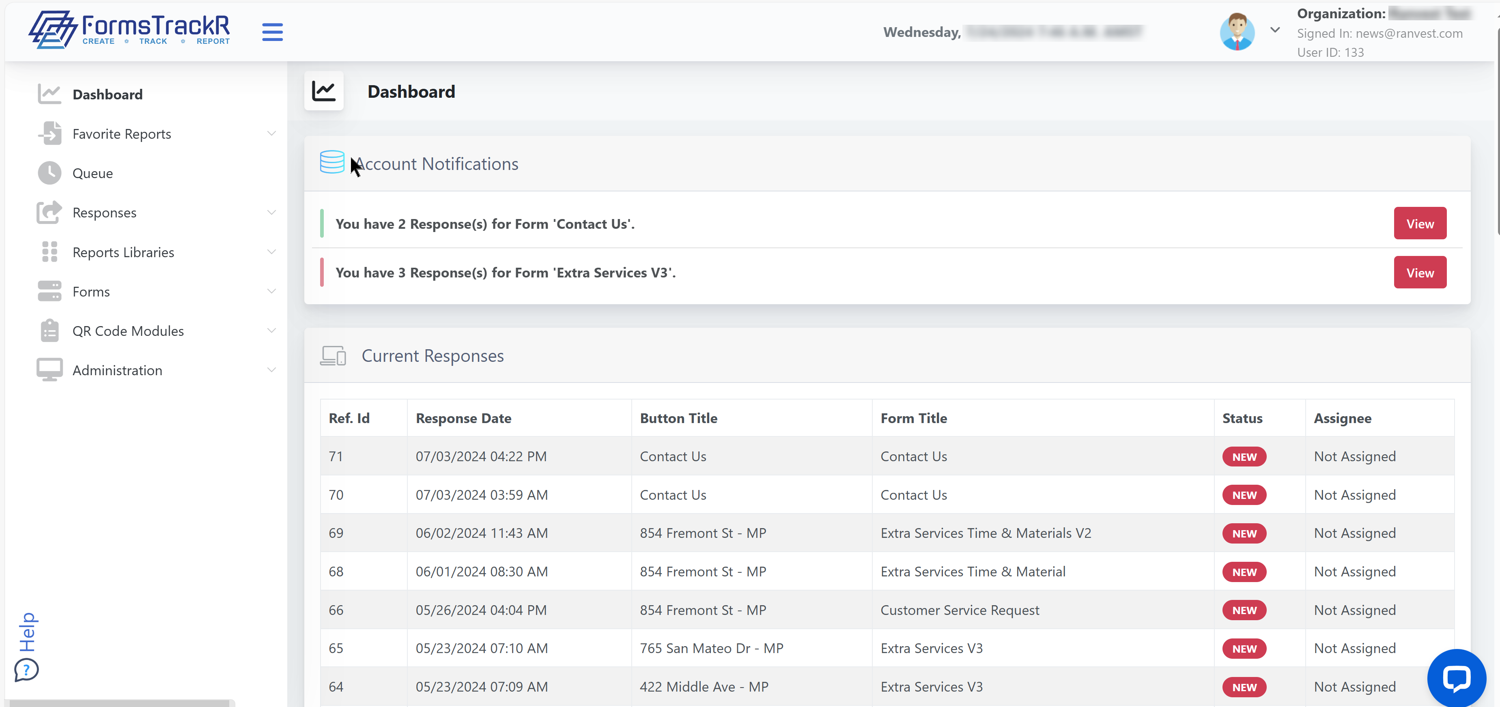Click the FormsTrackR logo

click(x=129, y=30)
